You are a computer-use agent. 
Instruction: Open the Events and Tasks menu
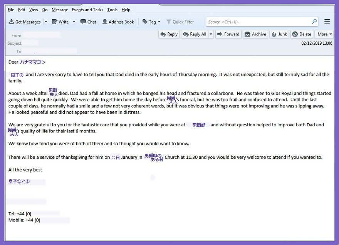[x=87, y=10]
